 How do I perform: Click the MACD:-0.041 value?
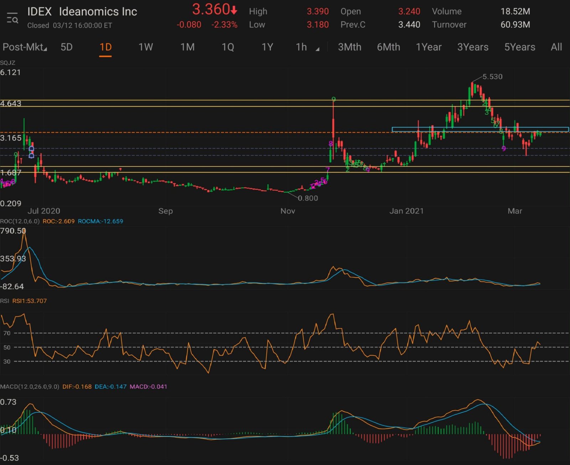pos(148,387)
